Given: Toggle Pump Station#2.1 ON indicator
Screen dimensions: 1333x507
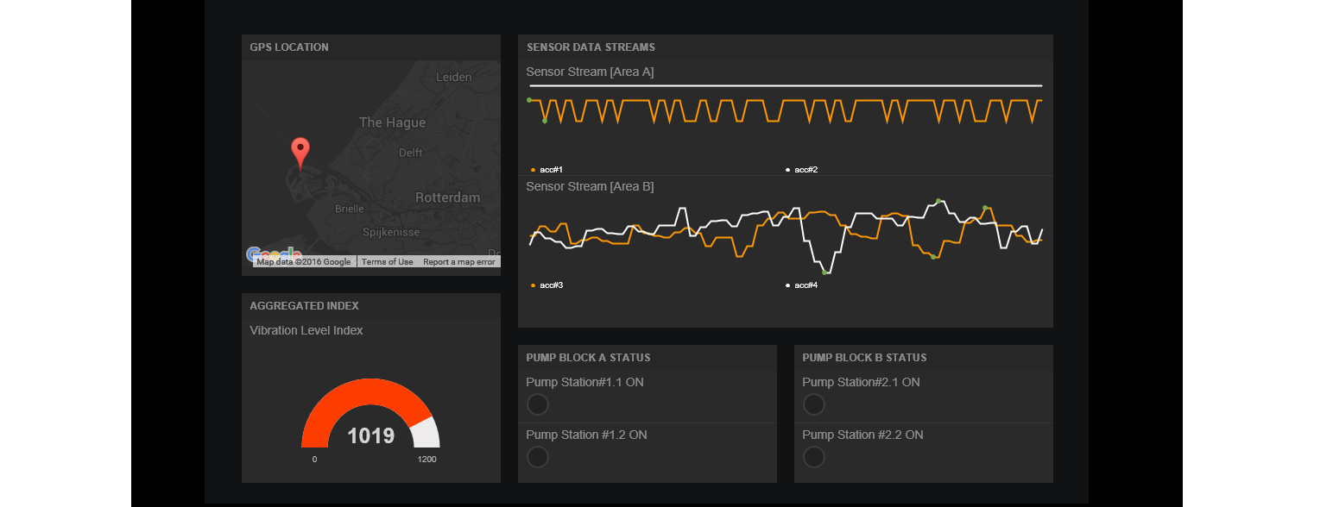Looking at the screenshot, I should tap(813, 404).
